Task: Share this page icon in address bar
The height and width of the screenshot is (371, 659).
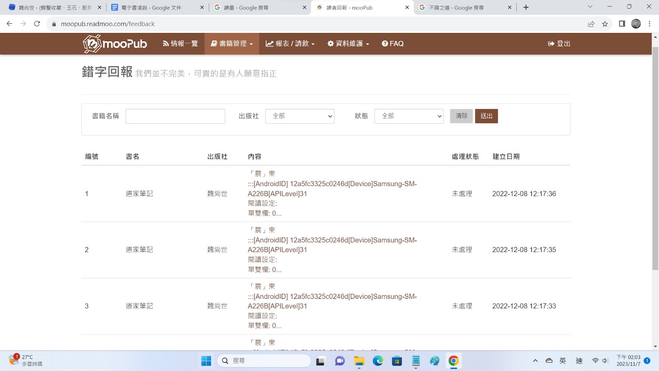Action: click(591, 24)
